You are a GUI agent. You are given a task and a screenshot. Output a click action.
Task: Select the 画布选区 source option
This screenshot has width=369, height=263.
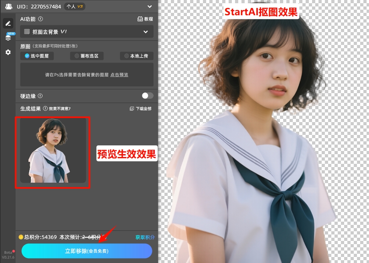[x=87, y=56]
